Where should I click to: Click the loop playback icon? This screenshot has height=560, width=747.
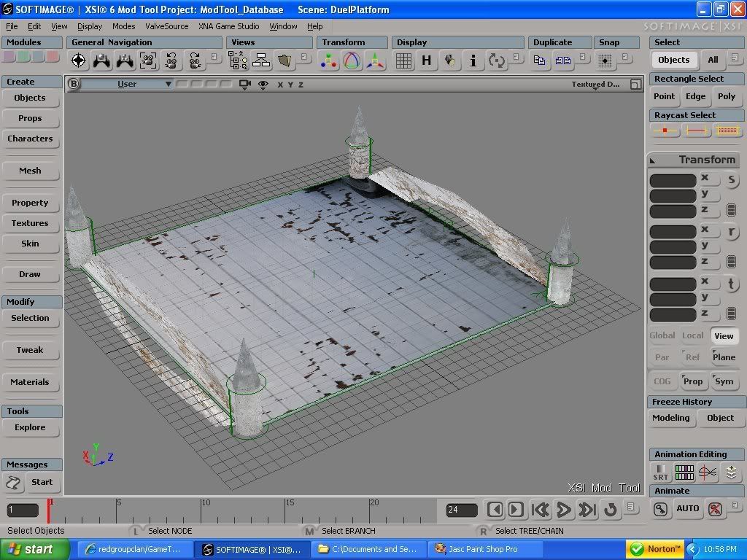tap(611, 510)
